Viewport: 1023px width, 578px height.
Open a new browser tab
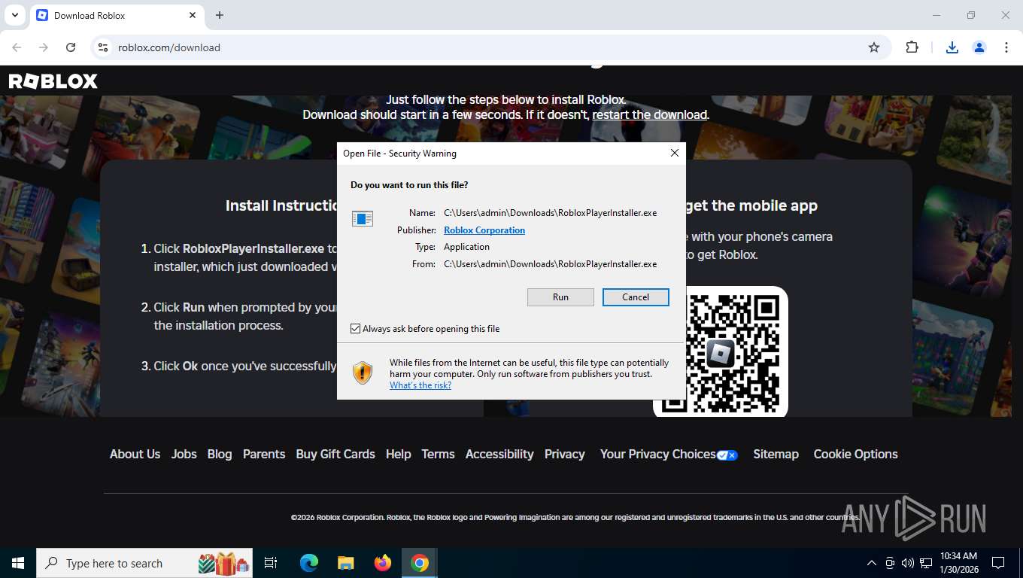220,15
